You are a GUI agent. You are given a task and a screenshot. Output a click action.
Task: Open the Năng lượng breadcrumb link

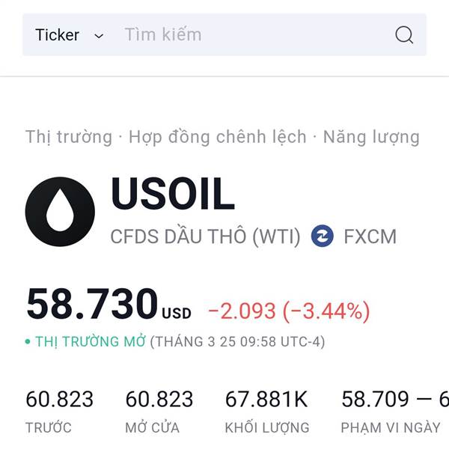click(x=371, y=137)
